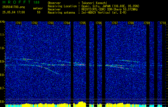
Task: Click the 1701 time marker
Action: point(18,23)
